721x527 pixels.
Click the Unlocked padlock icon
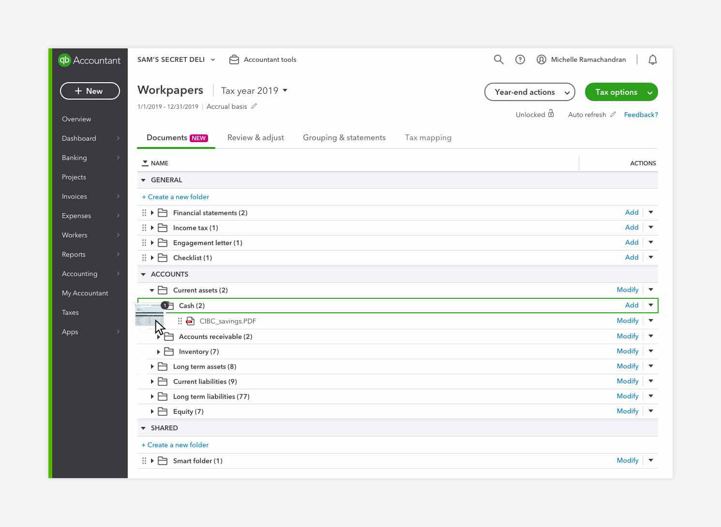[x=551, y=114]
